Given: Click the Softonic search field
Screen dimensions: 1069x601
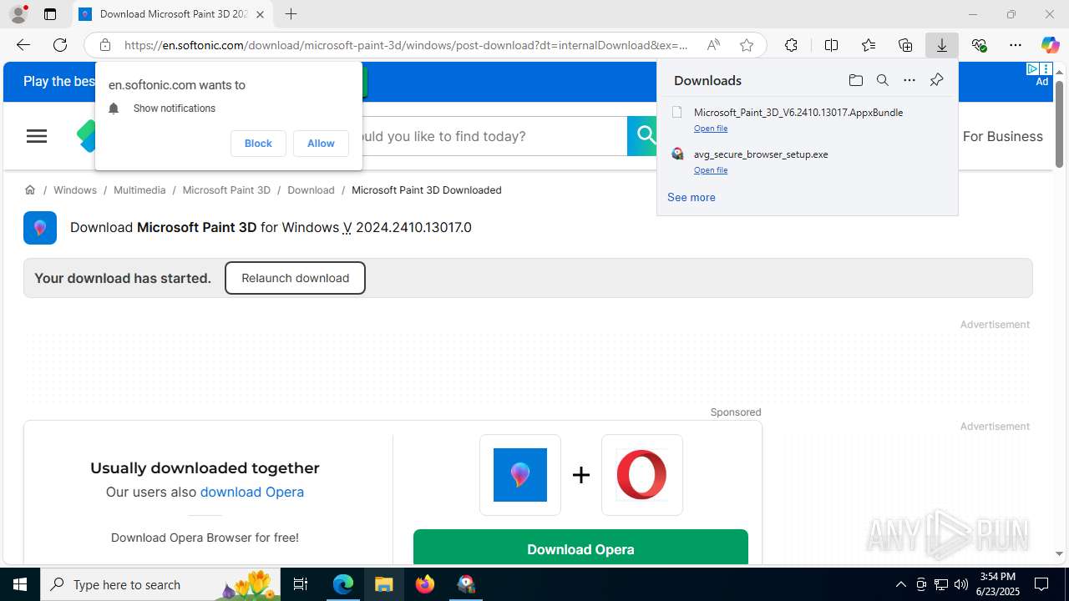Looking at the screenshot, I should pos(494,136).
